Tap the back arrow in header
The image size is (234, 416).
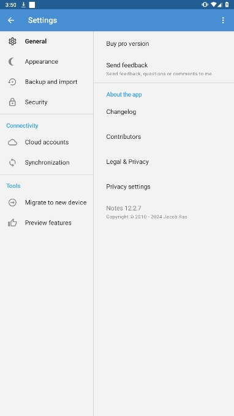(11, 20)
